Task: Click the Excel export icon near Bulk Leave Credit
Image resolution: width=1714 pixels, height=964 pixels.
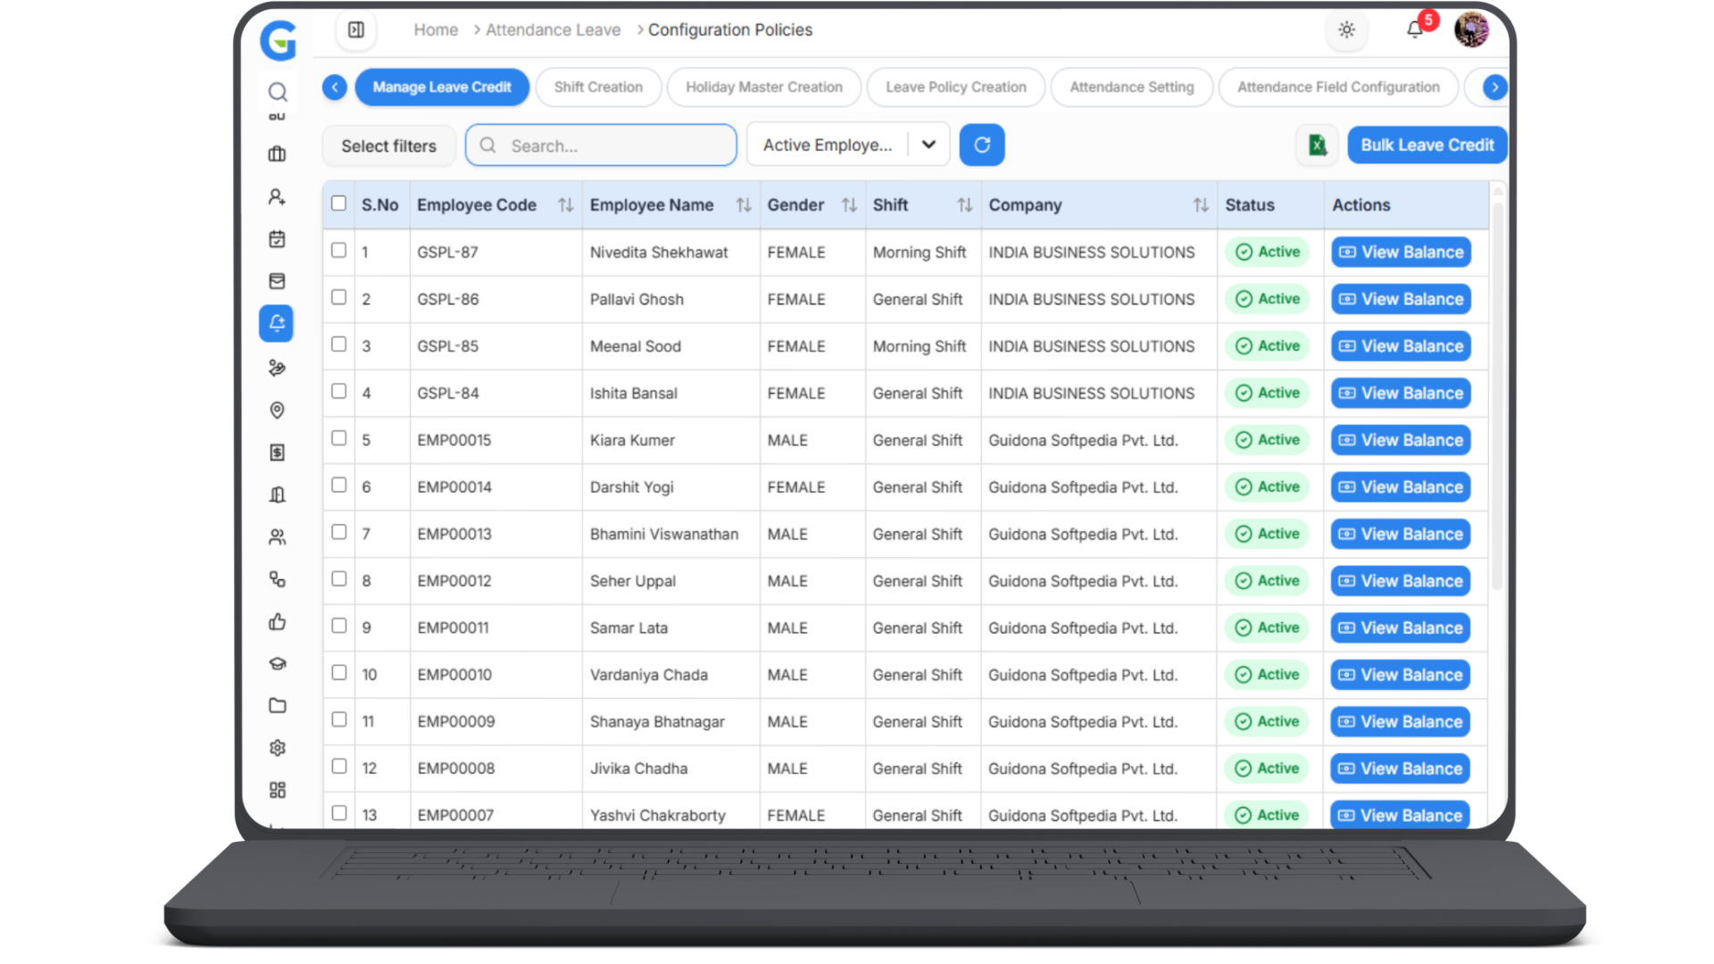Action: click(1317, 145)
